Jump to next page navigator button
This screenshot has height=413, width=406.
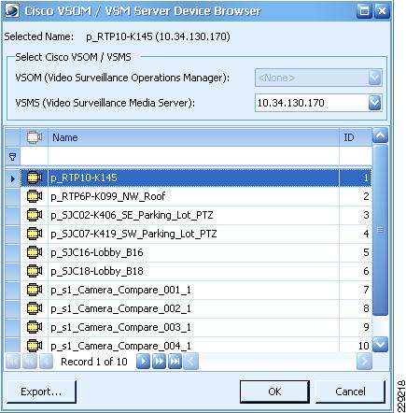(x=159, y=362)
